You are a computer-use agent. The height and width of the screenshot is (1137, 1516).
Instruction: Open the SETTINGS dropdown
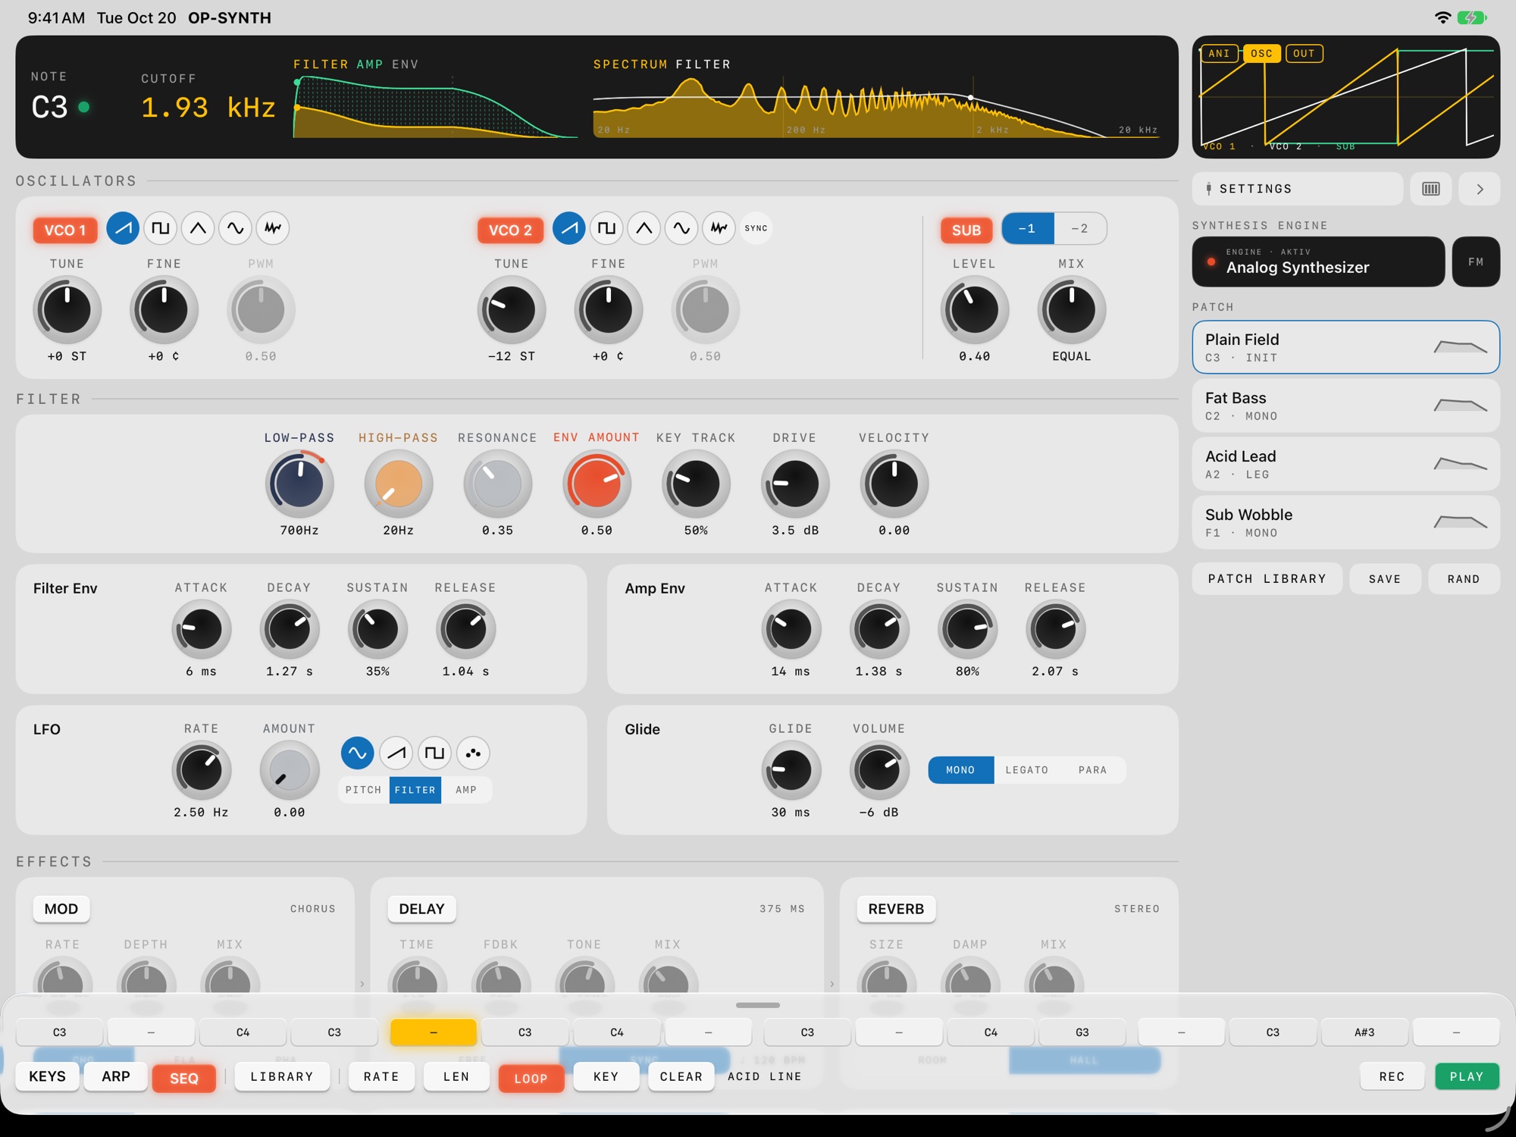1297,189
